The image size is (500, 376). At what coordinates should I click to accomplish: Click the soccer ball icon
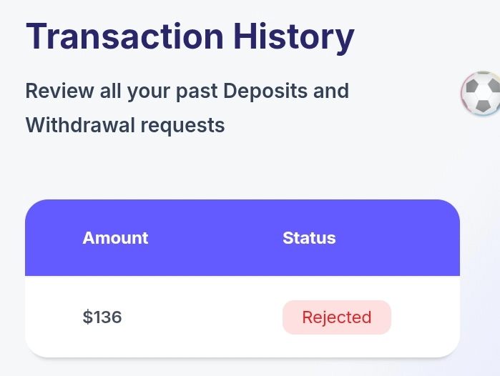tap(481, 94)
